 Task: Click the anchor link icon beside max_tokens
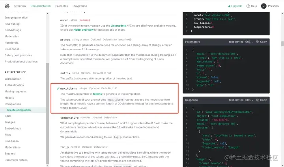[58, 88]
